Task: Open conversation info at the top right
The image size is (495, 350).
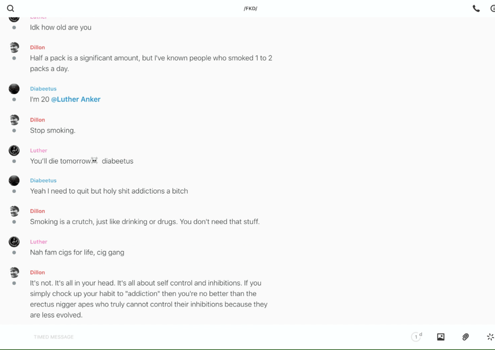Action: coord(492,8)
